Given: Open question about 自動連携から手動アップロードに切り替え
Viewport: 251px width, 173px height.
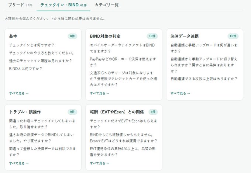Looking at the screenshot, I should coord(204,65).
